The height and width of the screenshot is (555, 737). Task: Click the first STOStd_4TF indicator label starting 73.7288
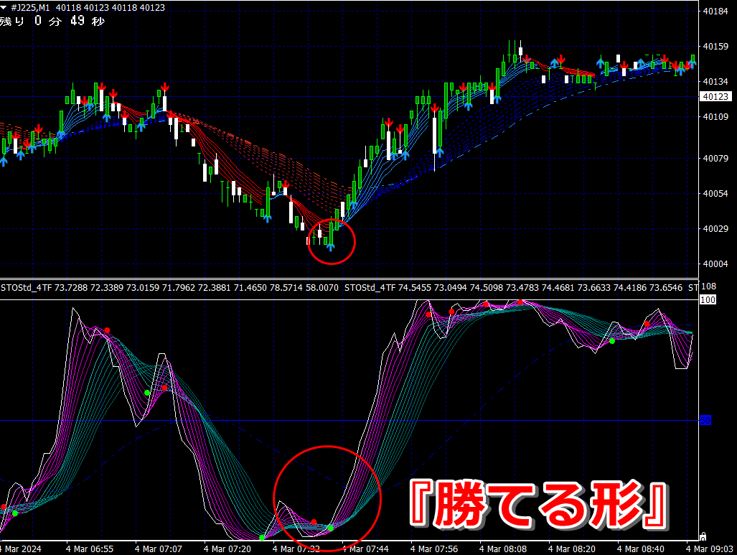click(169, 287)
